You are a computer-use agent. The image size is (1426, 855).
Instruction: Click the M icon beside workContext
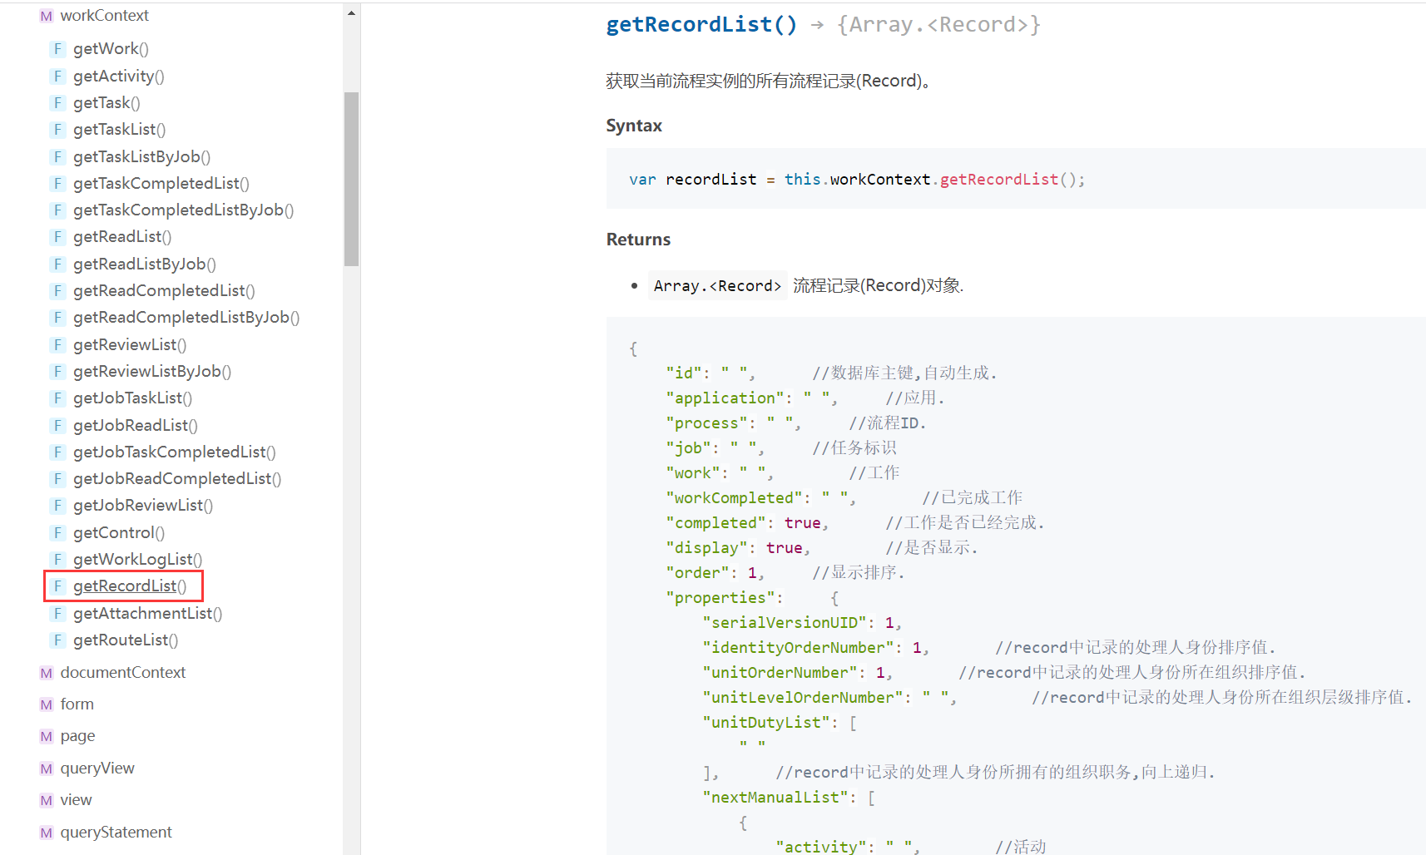(x=47, y=16)
